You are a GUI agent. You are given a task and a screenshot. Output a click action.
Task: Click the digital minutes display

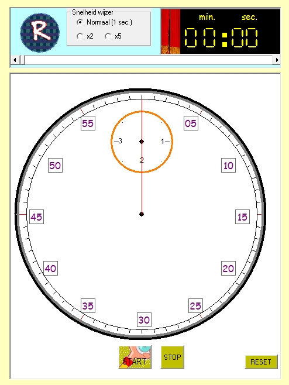click(x=200, y=37)
